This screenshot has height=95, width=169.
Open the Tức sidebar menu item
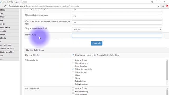point(10,13)
